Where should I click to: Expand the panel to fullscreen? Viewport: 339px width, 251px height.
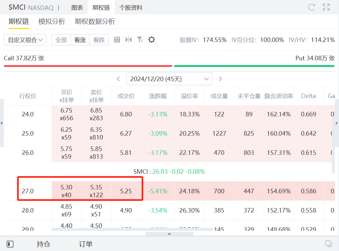coord(326,7)
